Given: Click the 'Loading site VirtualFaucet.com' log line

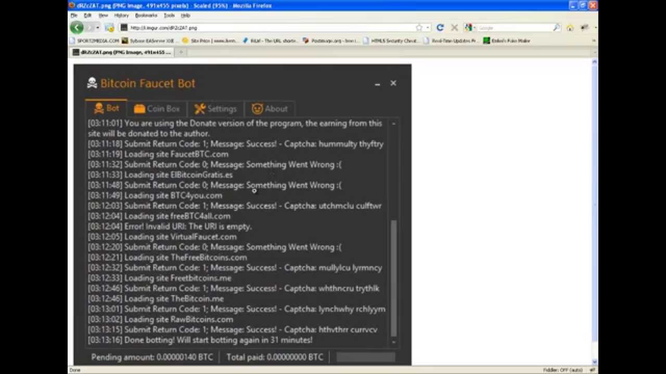Looking at the screenshot, I should tap(162, 237).
